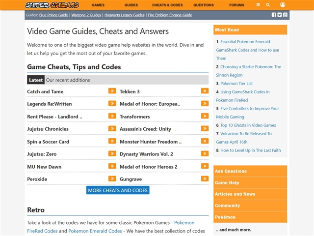Click the arrow icon beside Peroxide
The height and width of the screenshot is (236, 314).
(112, 178)
